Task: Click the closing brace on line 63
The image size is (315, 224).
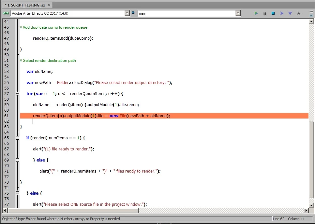Action: [21, 127]
